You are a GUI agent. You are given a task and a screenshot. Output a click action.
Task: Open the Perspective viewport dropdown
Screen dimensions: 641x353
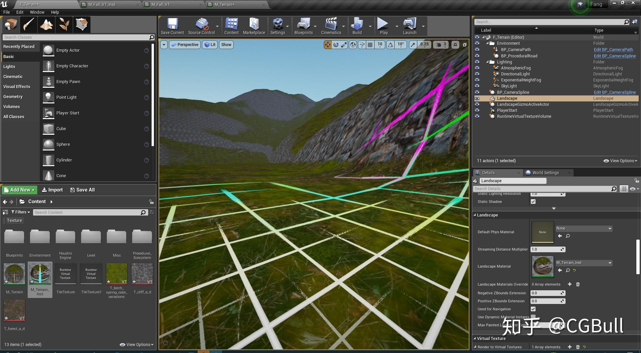tap(185, 44)
